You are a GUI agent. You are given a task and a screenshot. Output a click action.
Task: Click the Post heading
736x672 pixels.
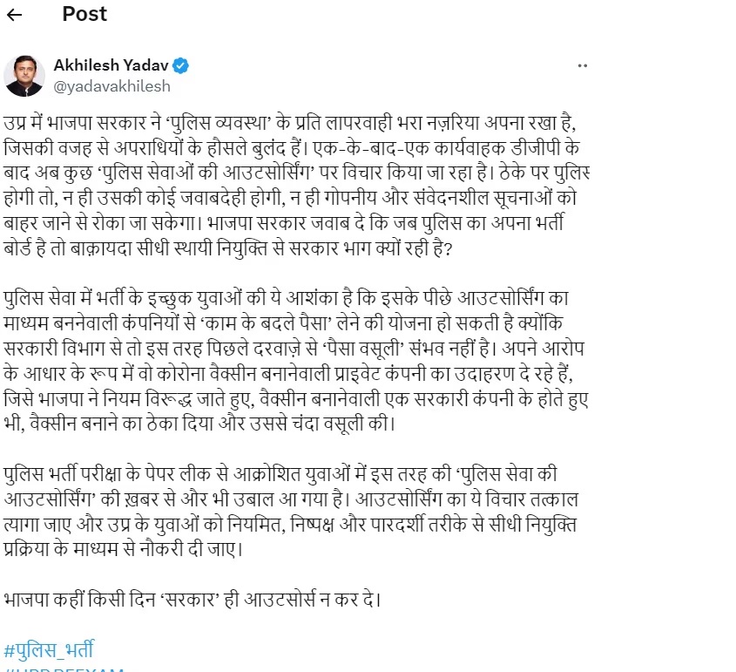(84, 14)
